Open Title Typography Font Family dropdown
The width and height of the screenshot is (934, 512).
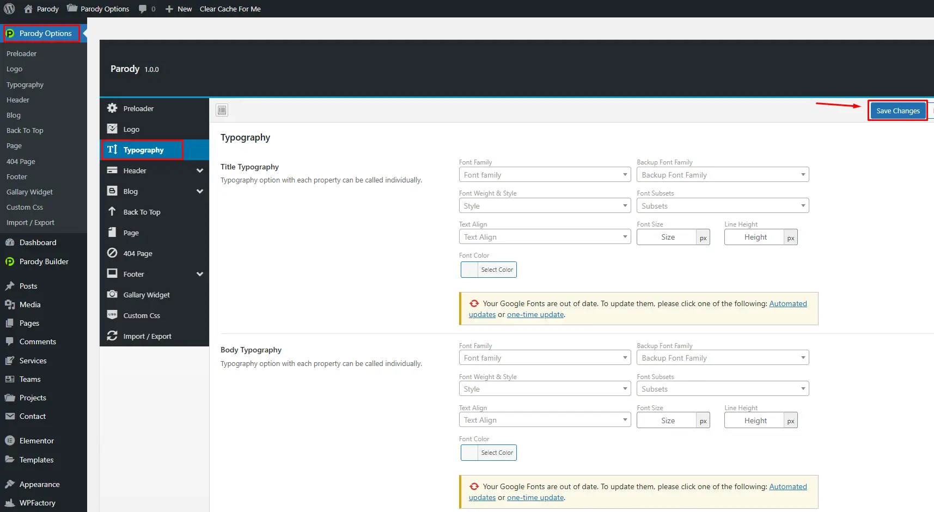click(545, 175)
